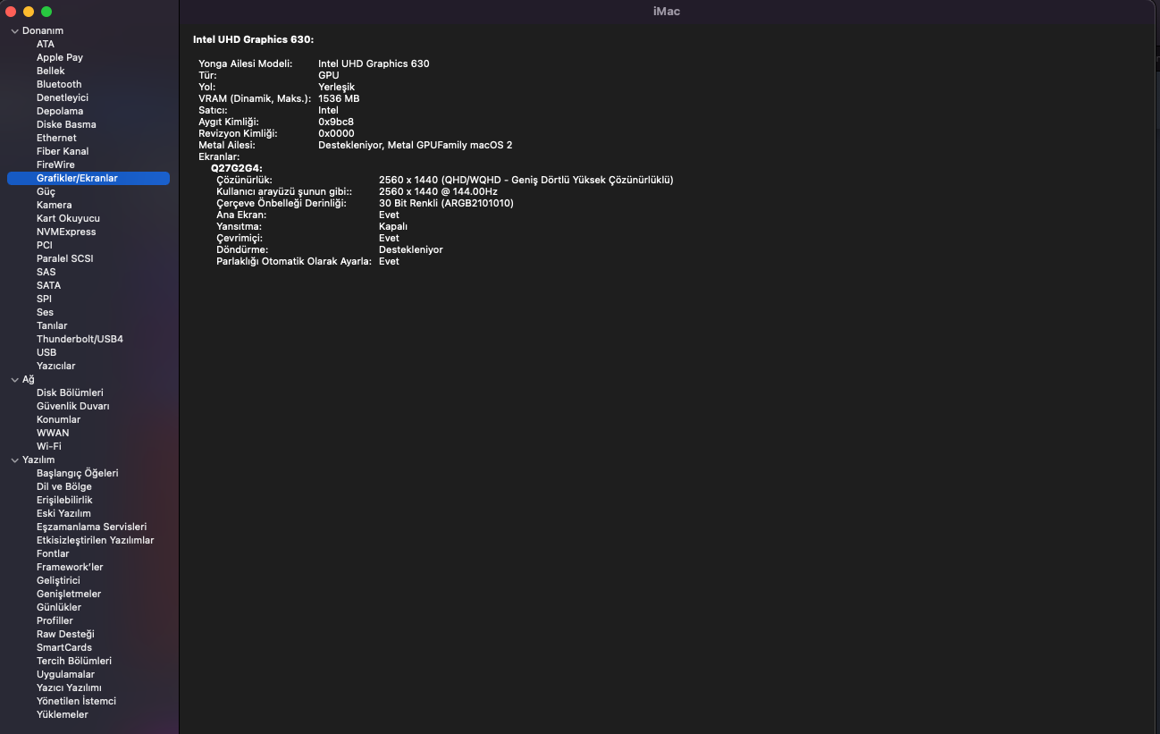Select Framework'ler in the sidebar

point(70,567)
